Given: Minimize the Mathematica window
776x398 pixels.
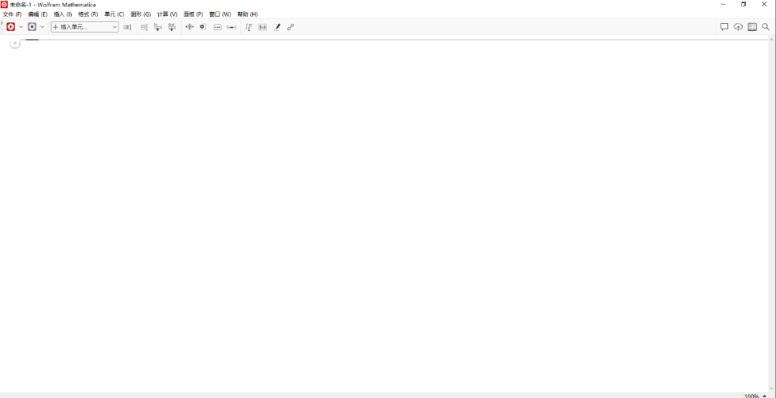Looking at the screenshot, I should point(723,4).
